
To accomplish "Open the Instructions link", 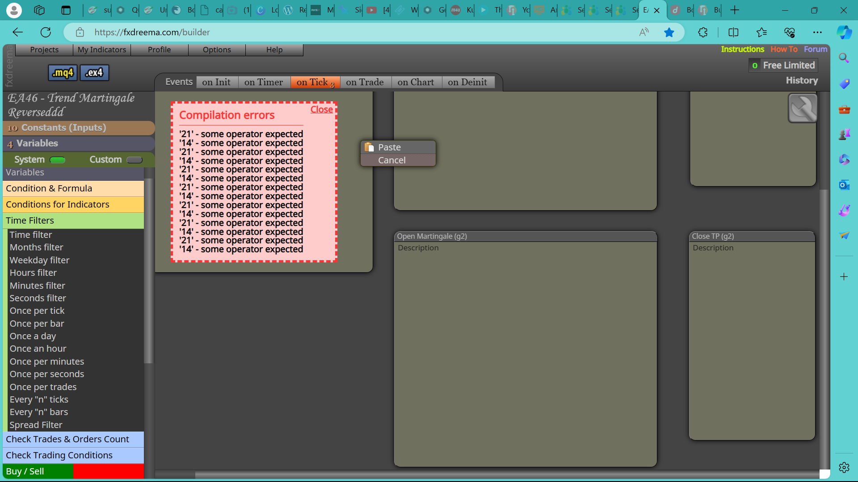I will tap(743, 49).
